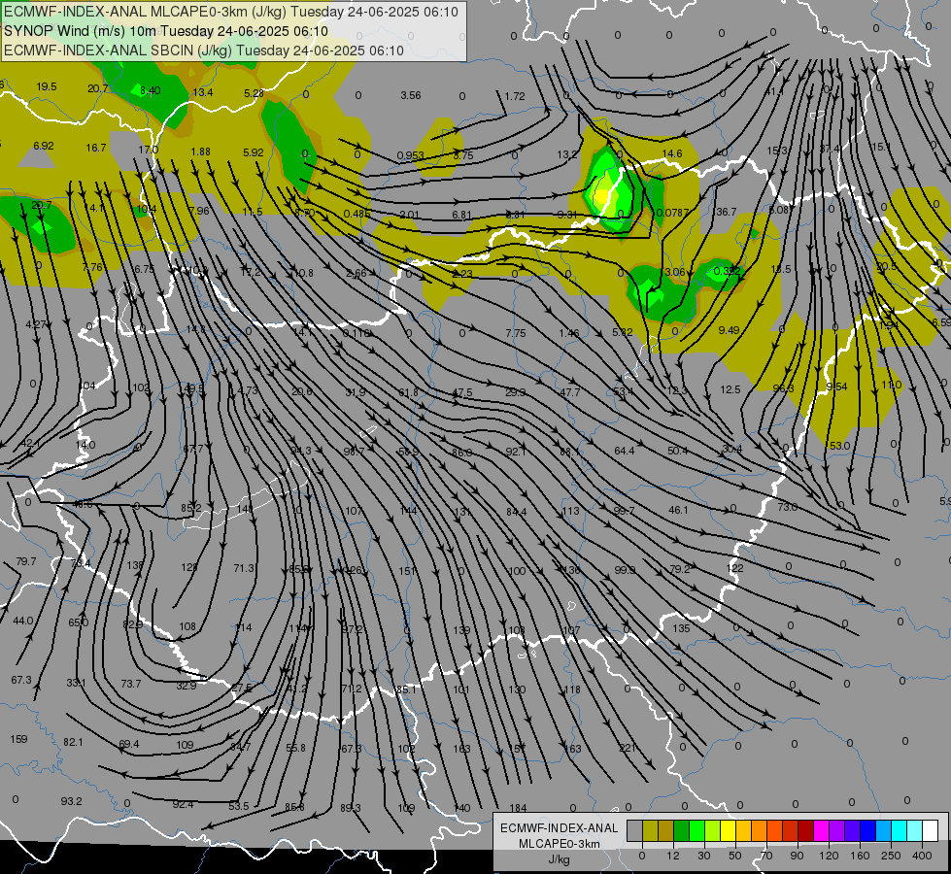
Task: Click the map value 79.7
Action: pos(26,561)
